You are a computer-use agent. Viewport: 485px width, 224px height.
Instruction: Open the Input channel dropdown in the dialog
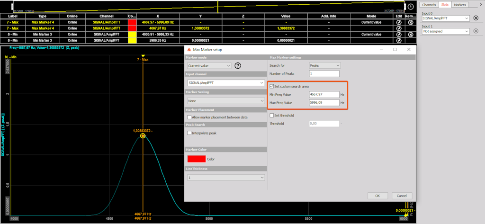(226, 83)
